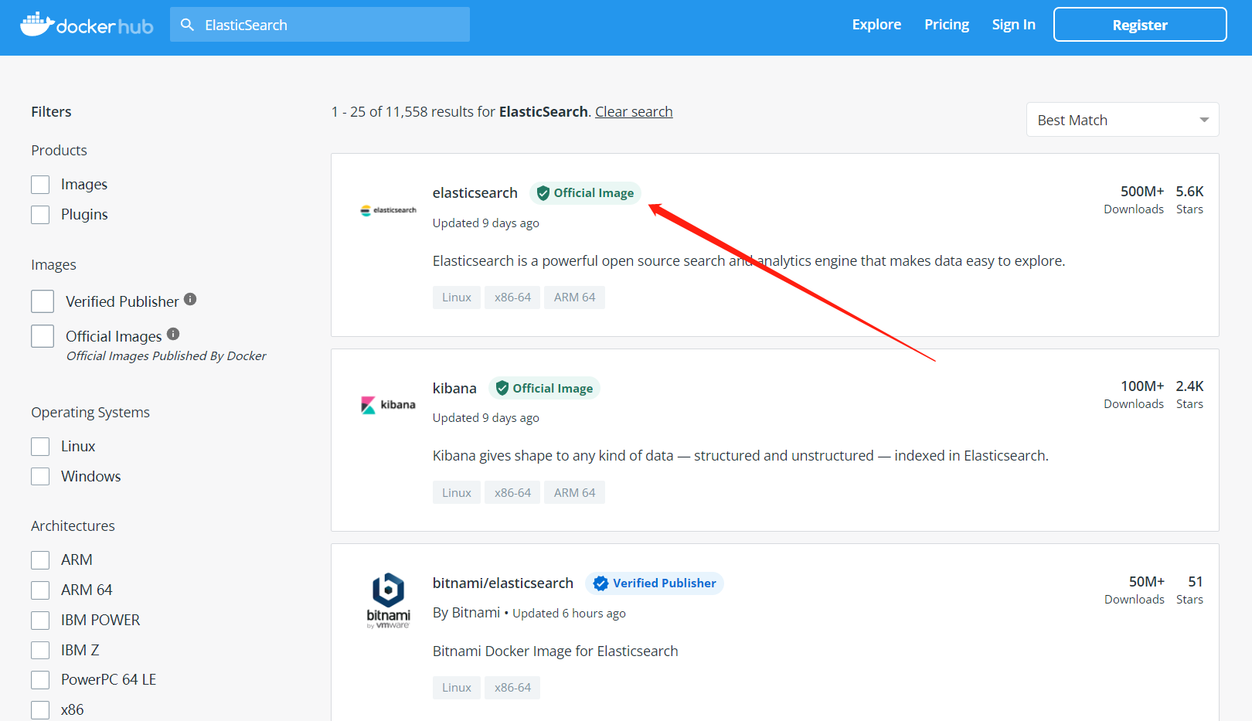This screenshot has height=721, width=1252.
Task: Select the IBM POWER architecture checkbox
Action: (x=40, y=621)
